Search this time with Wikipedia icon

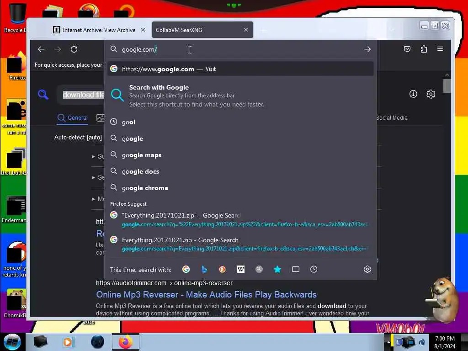point(240,270)
